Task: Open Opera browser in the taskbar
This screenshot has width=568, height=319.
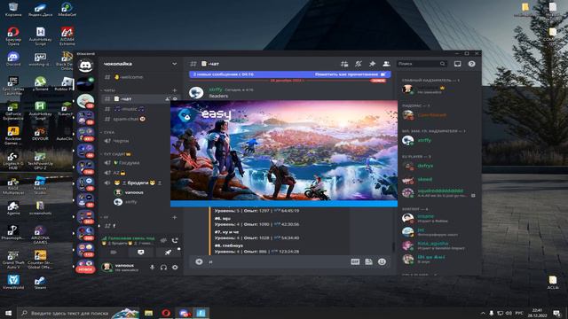Action: (x=166, y=313)
